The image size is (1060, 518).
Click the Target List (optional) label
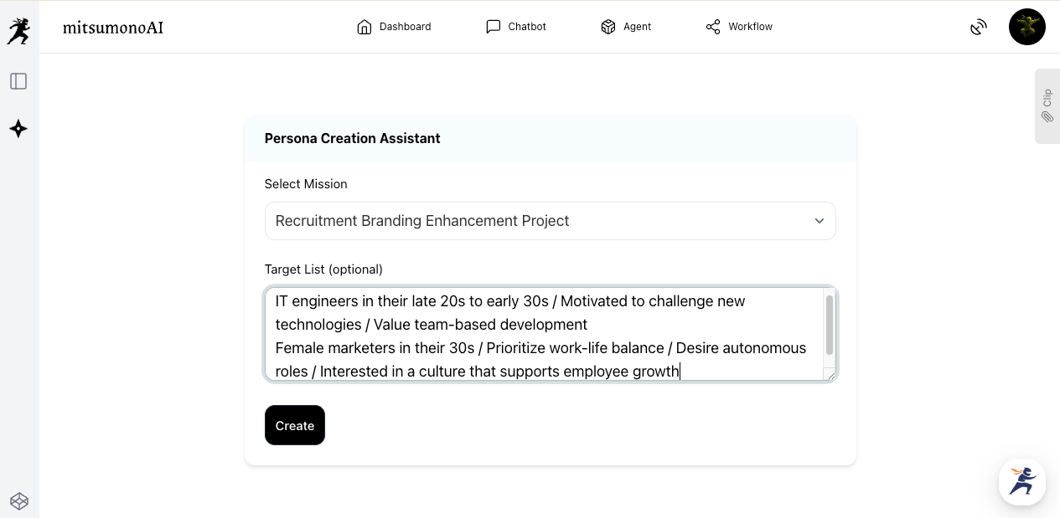323,269
